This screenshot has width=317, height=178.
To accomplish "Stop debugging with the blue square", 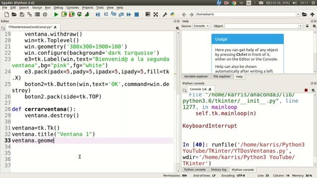I will [137, 14].
